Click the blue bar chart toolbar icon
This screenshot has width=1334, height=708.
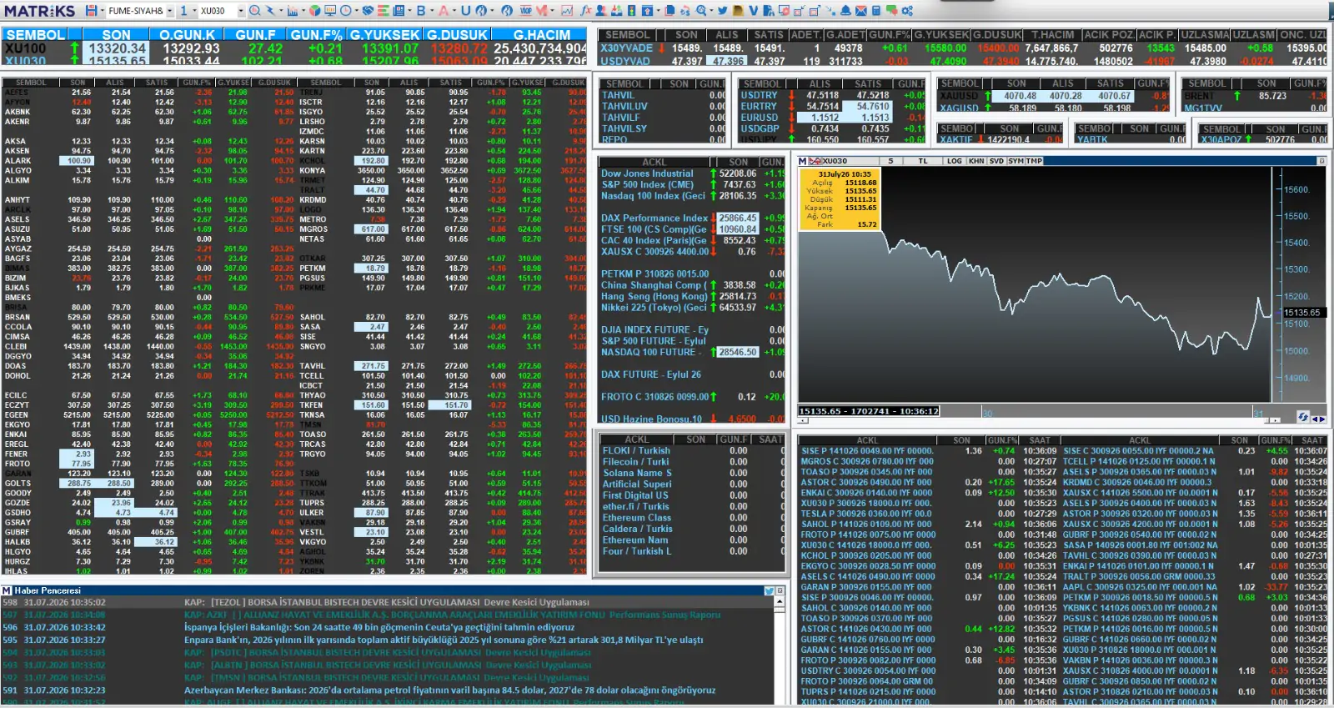pos(292,11)
